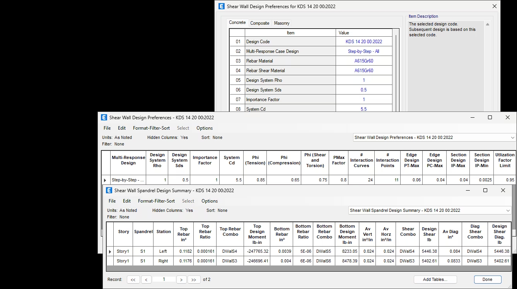The height and width of the screenshot is (289, 517).
Task: Click the record number input field
Action: [164, 279]
